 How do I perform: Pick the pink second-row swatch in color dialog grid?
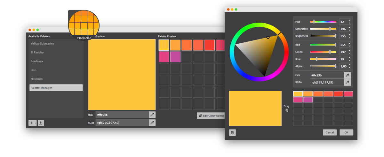[x=298, y=100]
